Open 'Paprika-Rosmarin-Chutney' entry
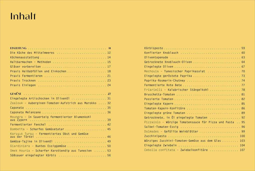 (164, 81)
